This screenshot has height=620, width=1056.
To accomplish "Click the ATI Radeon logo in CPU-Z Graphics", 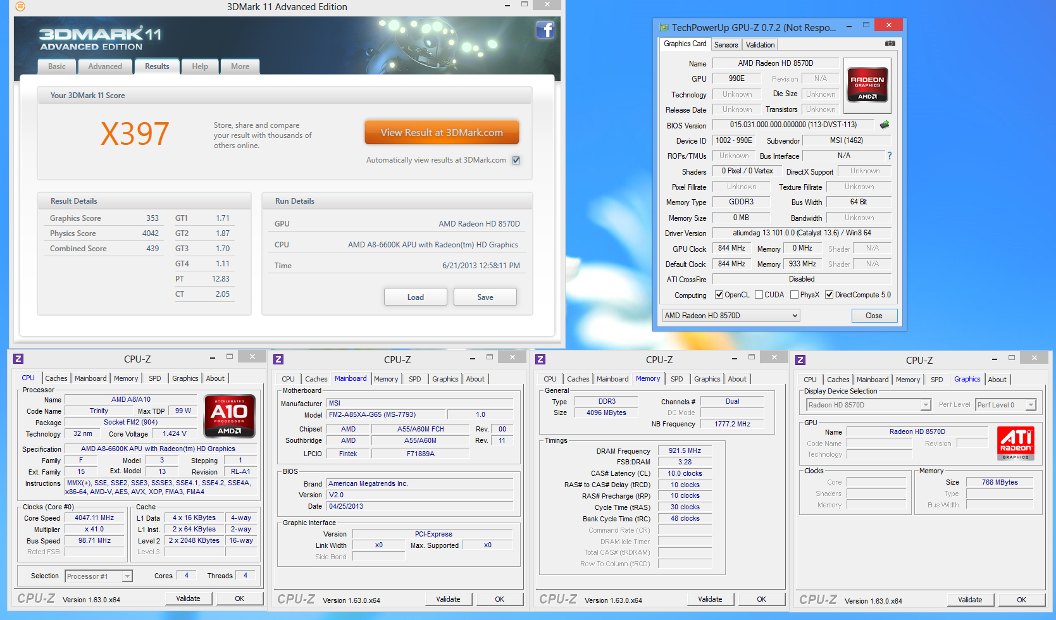I will (1016, 443).
